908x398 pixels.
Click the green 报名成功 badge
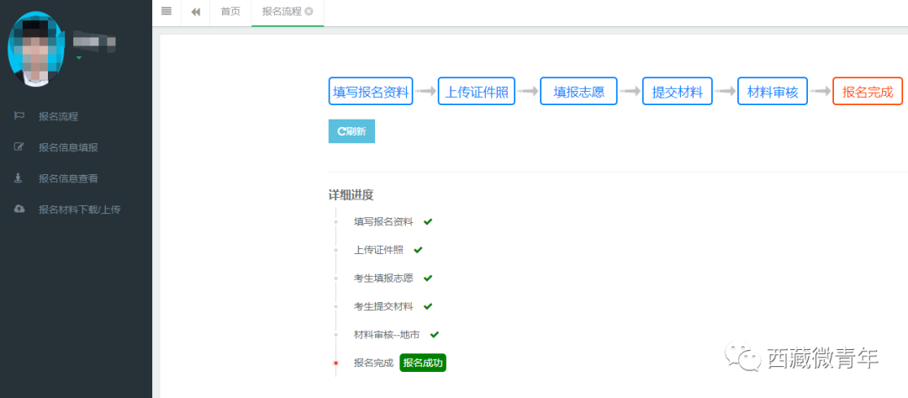(423, 364)
